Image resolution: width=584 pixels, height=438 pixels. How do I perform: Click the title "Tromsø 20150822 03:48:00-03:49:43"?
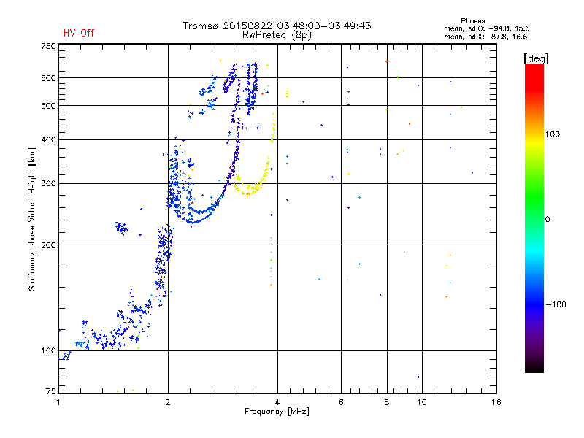277,26
